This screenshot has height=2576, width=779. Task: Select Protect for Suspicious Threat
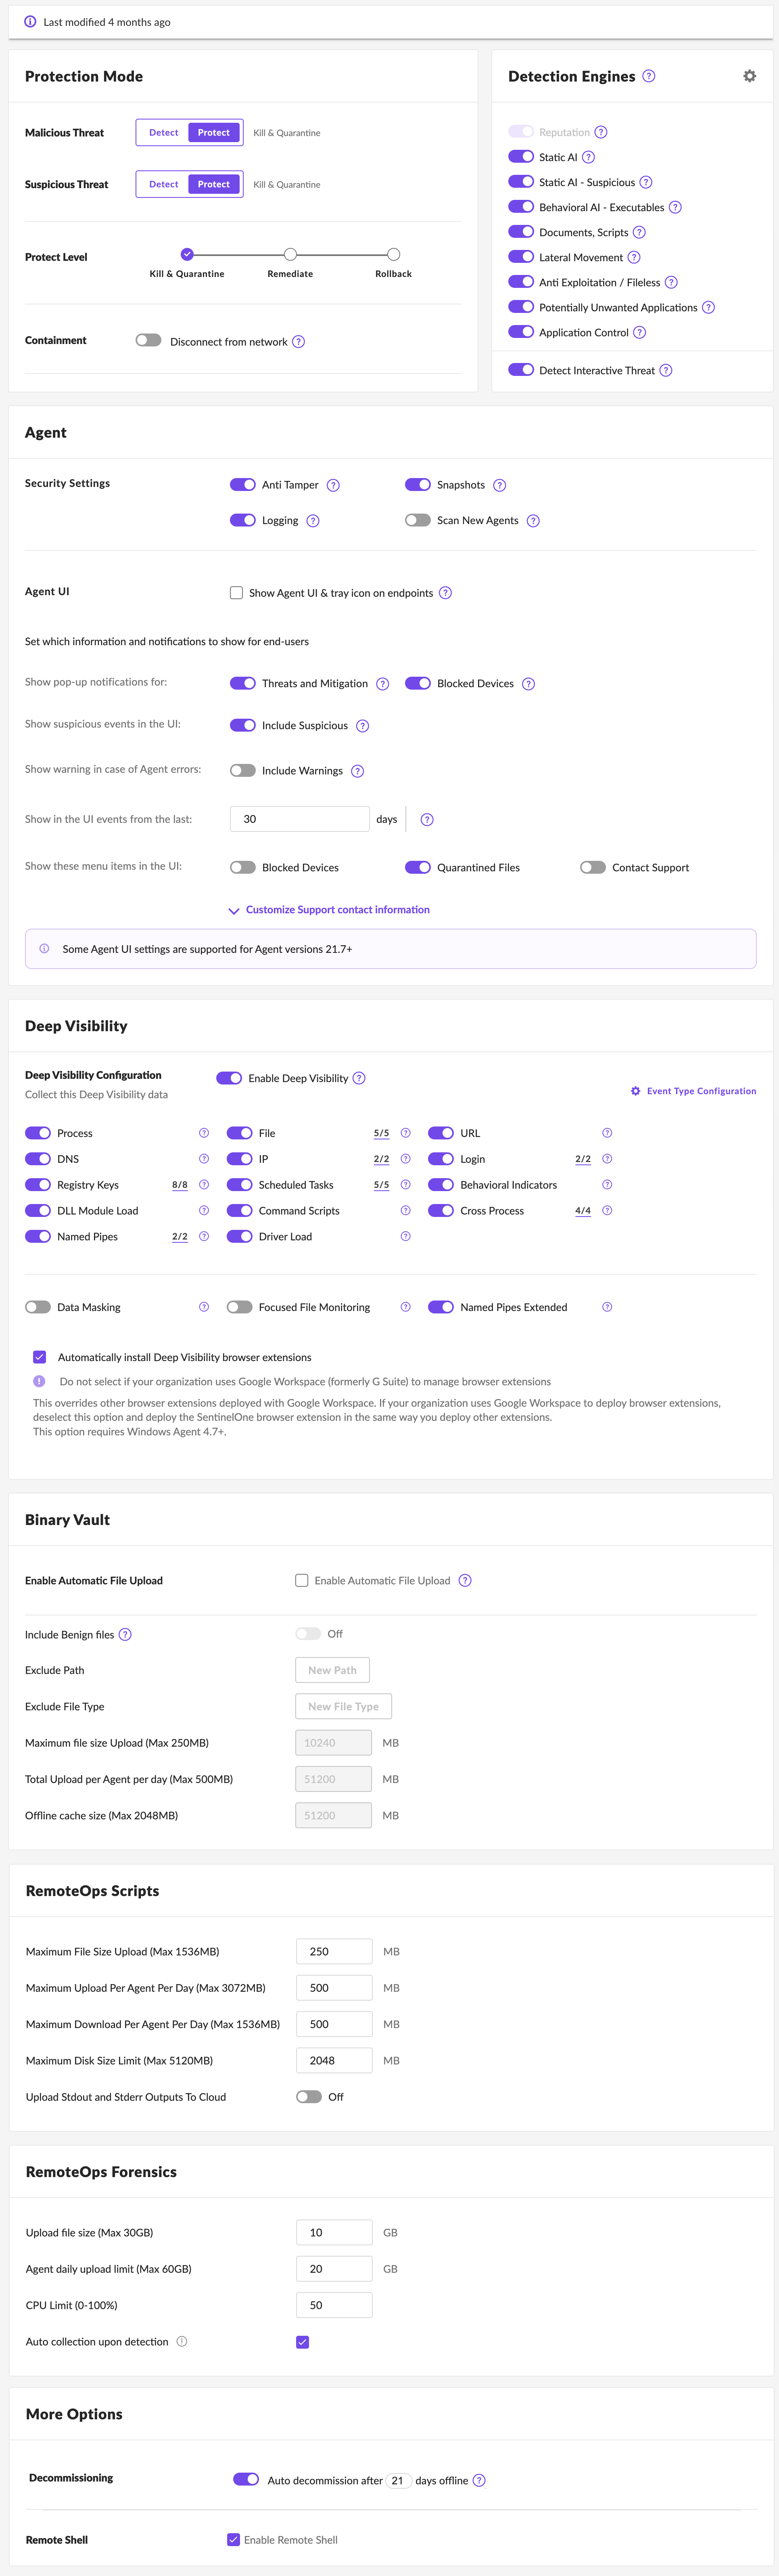point(214,184)
